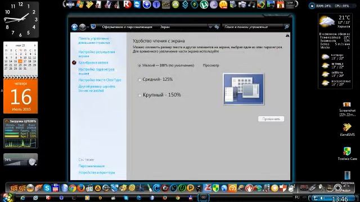Open Firefox in the bottom dock
The width and height of the screenshot is (360, 202).
(81, 189)
